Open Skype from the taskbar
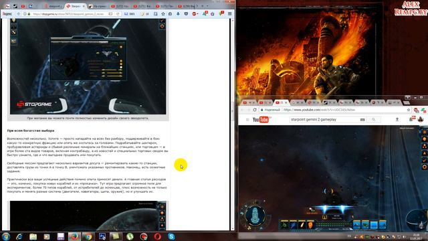Viewport: 428px width, 241px height. 171,236
